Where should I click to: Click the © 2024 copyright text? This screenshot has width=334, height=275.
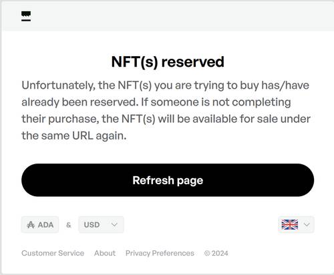click(216, 253)
